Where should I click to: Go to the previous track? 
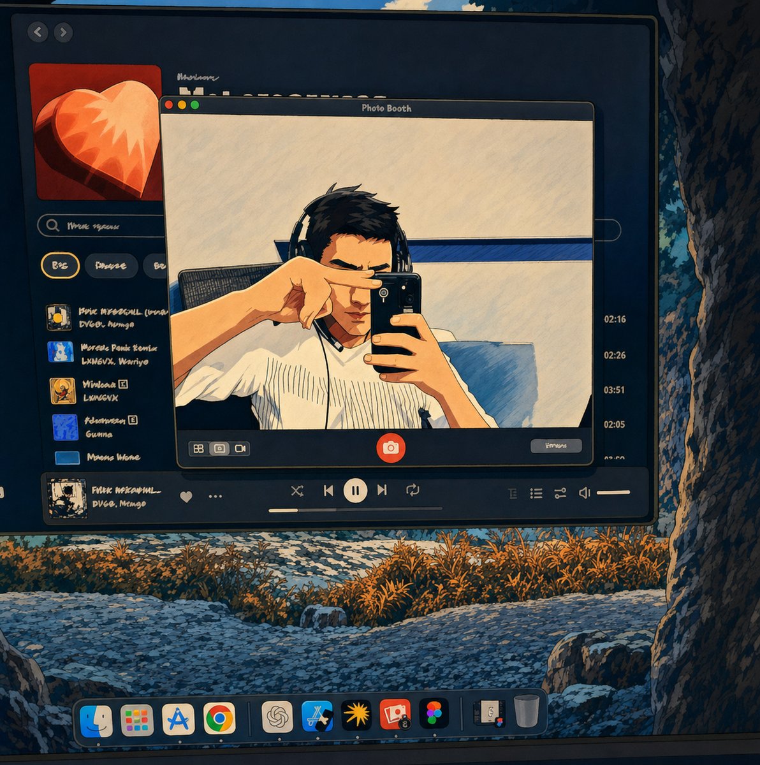(x=328, y=490)
